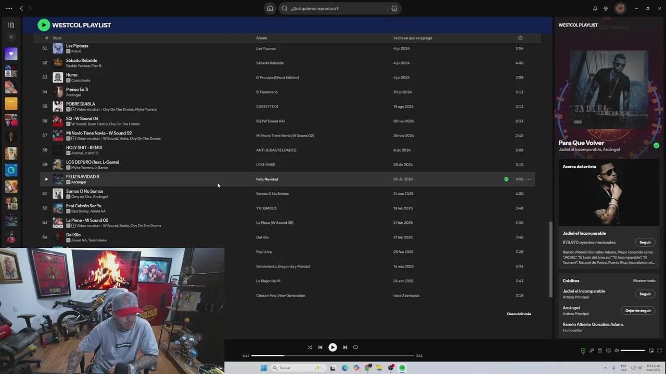Open more options for FELIZ NAVIDAD 6

[528, 179]
